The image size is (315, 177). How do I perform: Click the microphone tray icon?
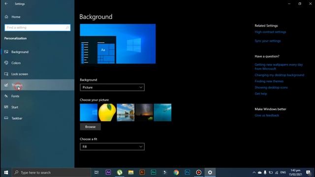265,173
